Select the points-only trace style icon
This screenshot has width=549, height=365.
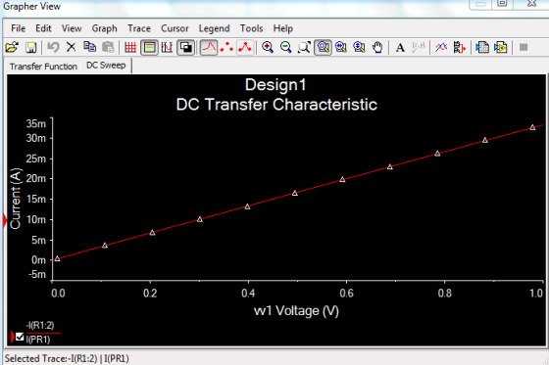pyautogui.click(x=226, y=47)
